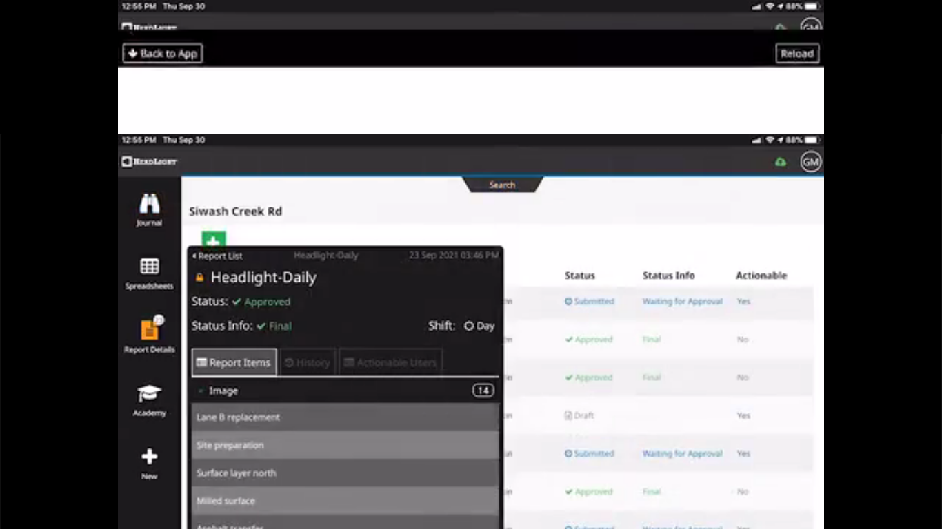Click the Headlight-Daily report title
Image resolution: width=942 pixels, height=529 pixels.
coord(263,278)
